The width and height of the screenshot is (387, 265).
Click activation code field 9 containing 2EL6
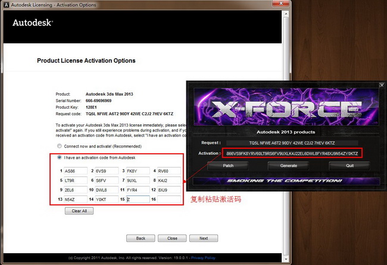tap(76, 190)
